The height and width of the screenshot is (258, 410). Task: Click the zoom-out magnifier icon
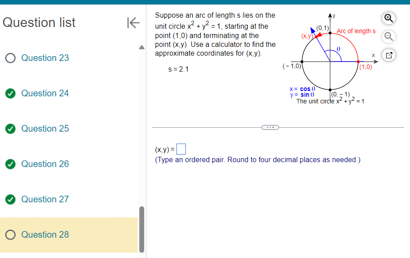pyautogui.click(x=388, y=36)
